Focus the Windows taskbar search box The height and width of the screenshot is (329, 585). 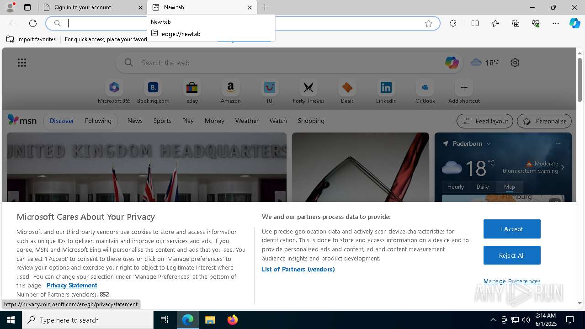pyautogui.click(x=88, y=320)
